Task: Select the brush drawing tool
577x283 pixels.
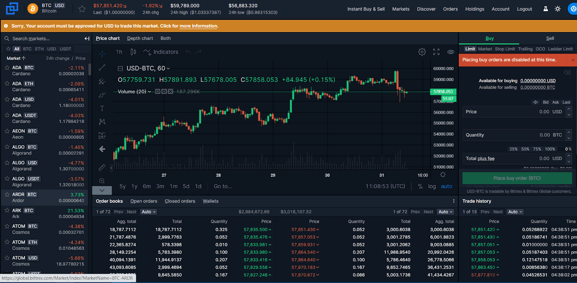Action: click(102, 95)
